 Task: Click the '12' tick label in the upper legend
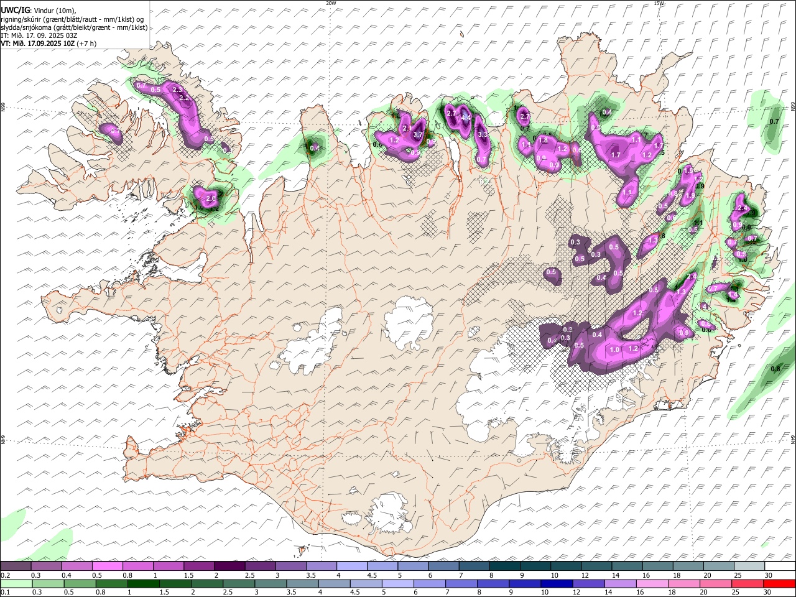pyautogui.click(x=586, y=575)
